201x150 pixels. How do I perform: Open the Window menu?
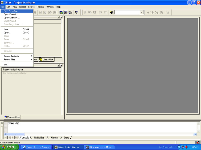[x=50, y=7]
